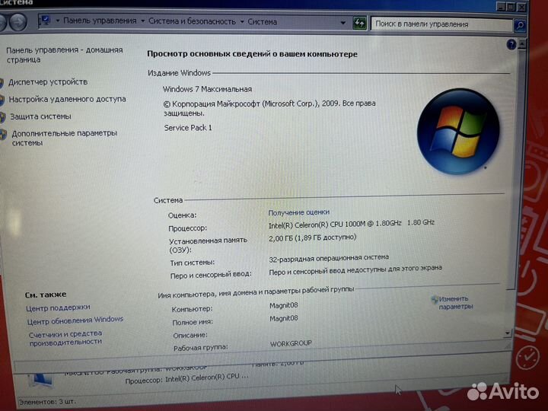Select Панель управления breadcrumb

(100, 21)
